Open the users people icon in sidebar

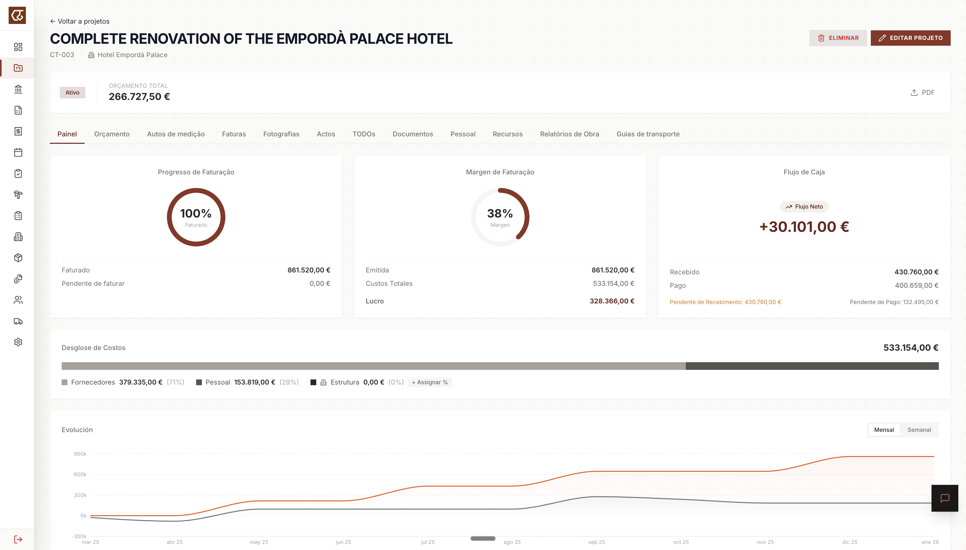pyautogui.click(x=18, y=300)
